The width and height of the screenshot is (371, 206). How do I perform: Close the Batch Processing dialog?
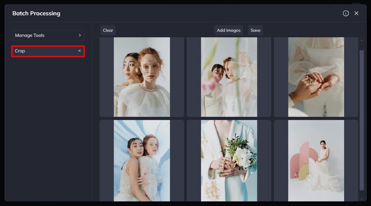pyautogui.click(x=356, y=13)
